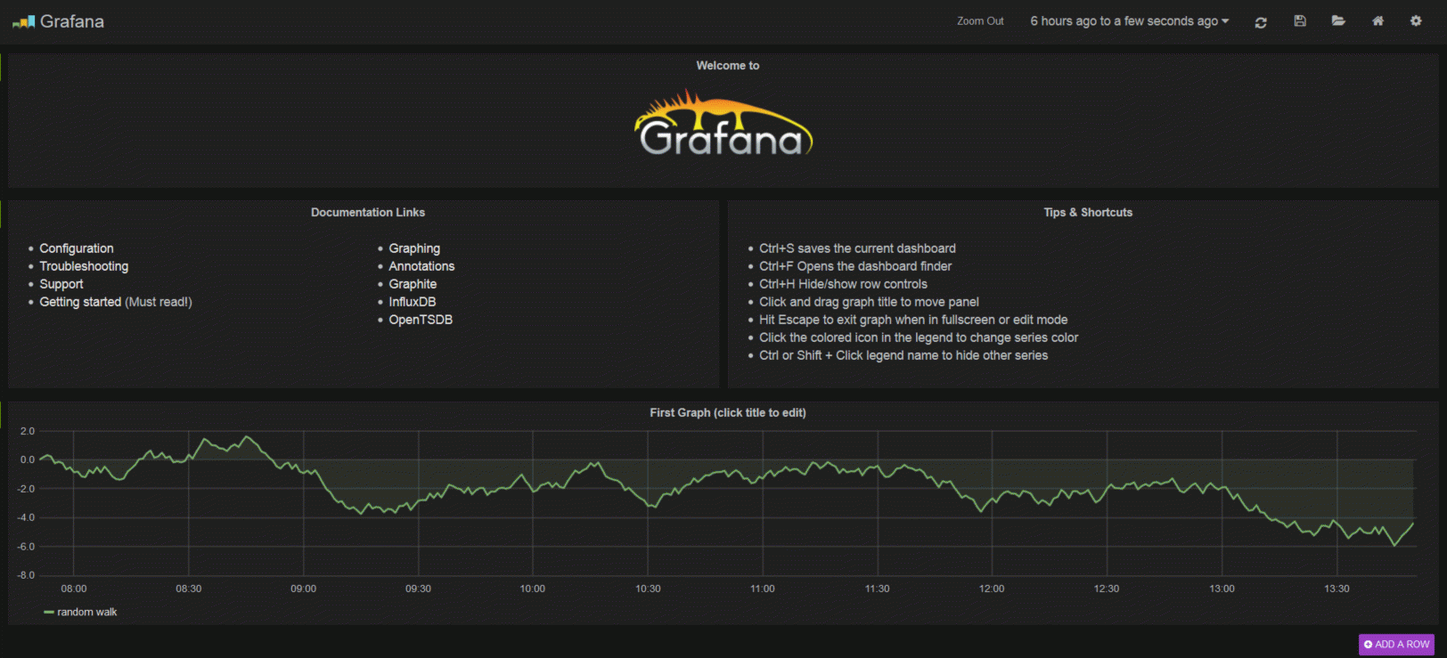Click the Grafana logo icon in header
Viewport: 1447px width, 658px height.
coord(23,21)
